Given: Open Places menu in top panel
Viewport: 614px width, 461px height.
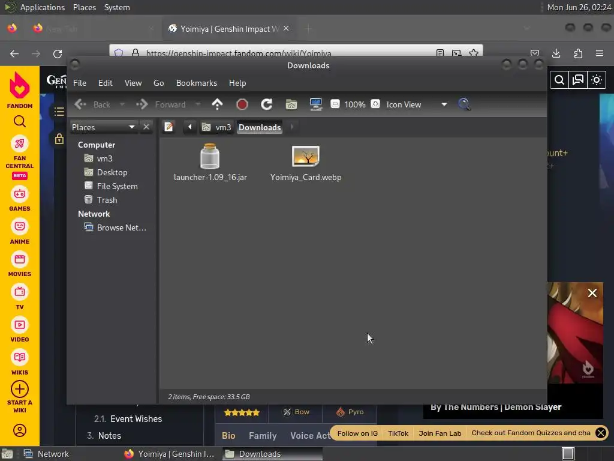Looking at the screenshot, I should tap(85, 7).
